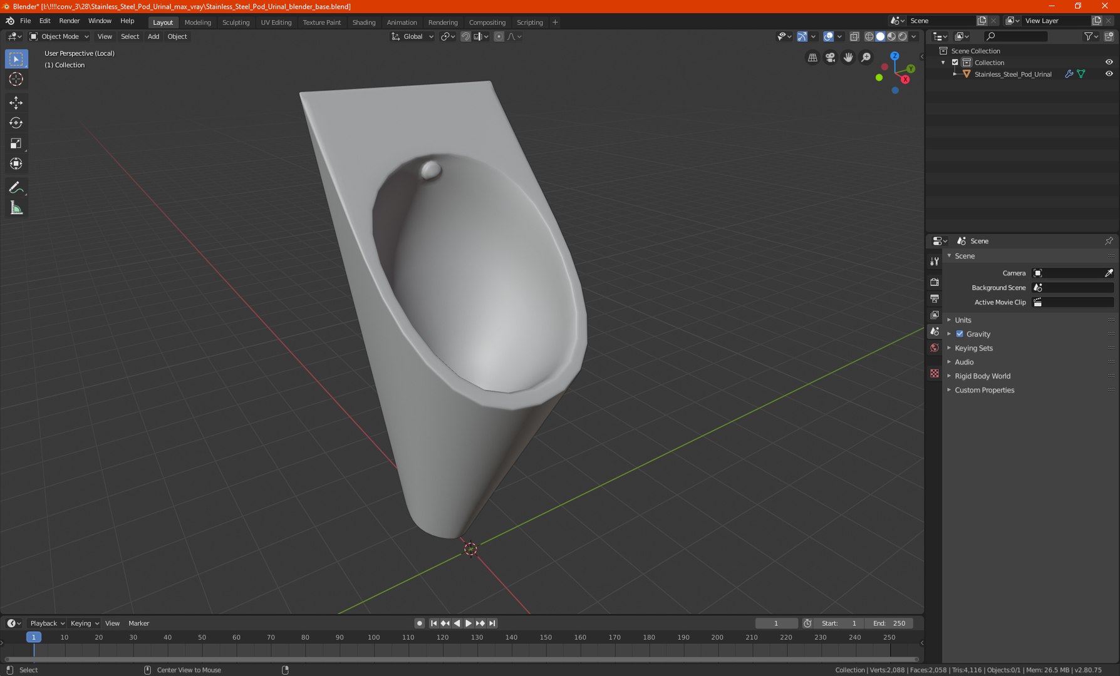Expand the Rigid Body World section
1120x676 pixels.
982,376
